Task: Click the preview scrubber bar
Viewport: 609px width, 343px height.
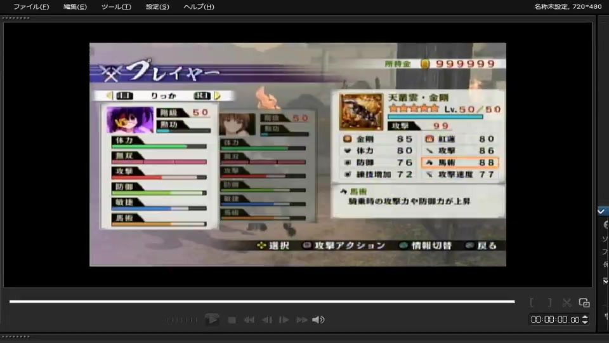Action: (x=262, y=301)
